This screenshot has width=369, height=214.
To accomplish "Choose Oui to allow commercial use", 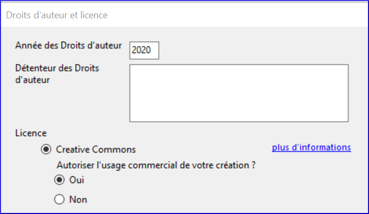I will [x=59, y=180].
